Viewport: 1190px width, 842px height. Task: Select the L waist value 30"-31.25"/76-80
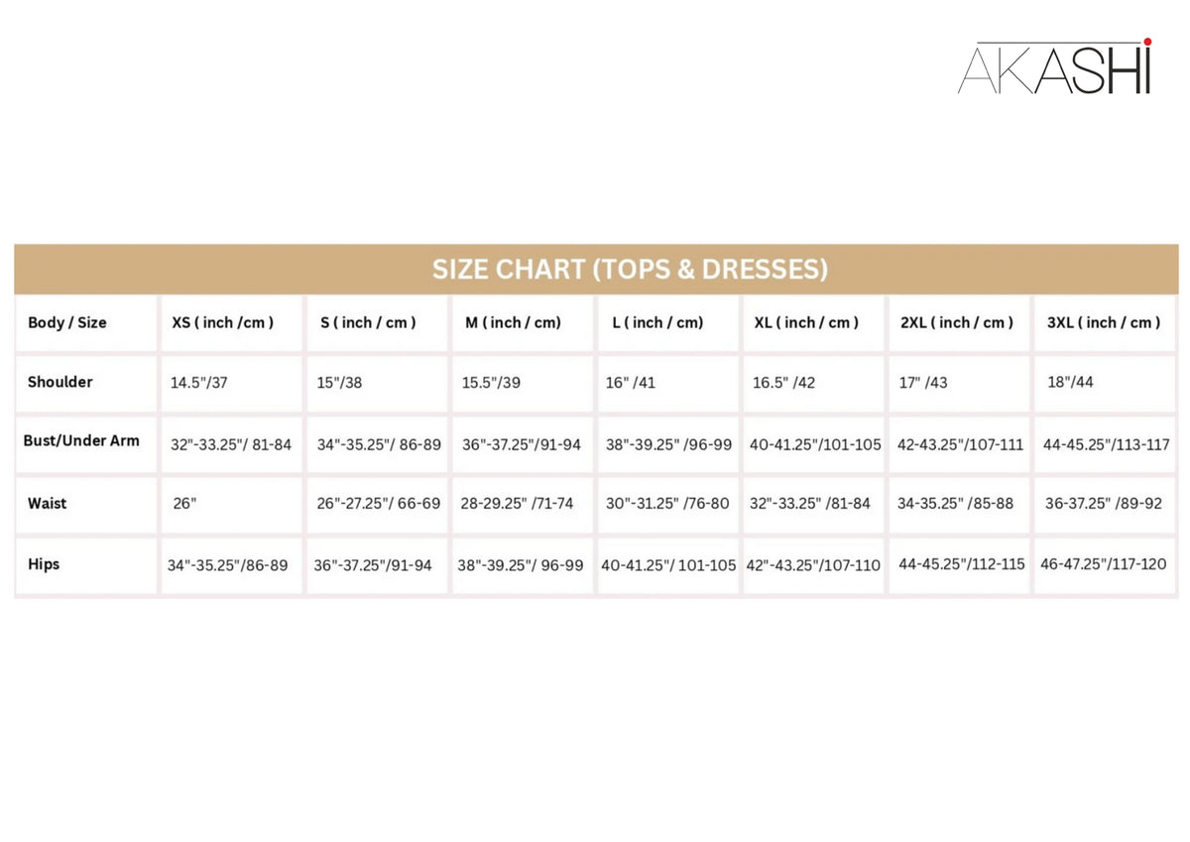click(x=667, y=504)
